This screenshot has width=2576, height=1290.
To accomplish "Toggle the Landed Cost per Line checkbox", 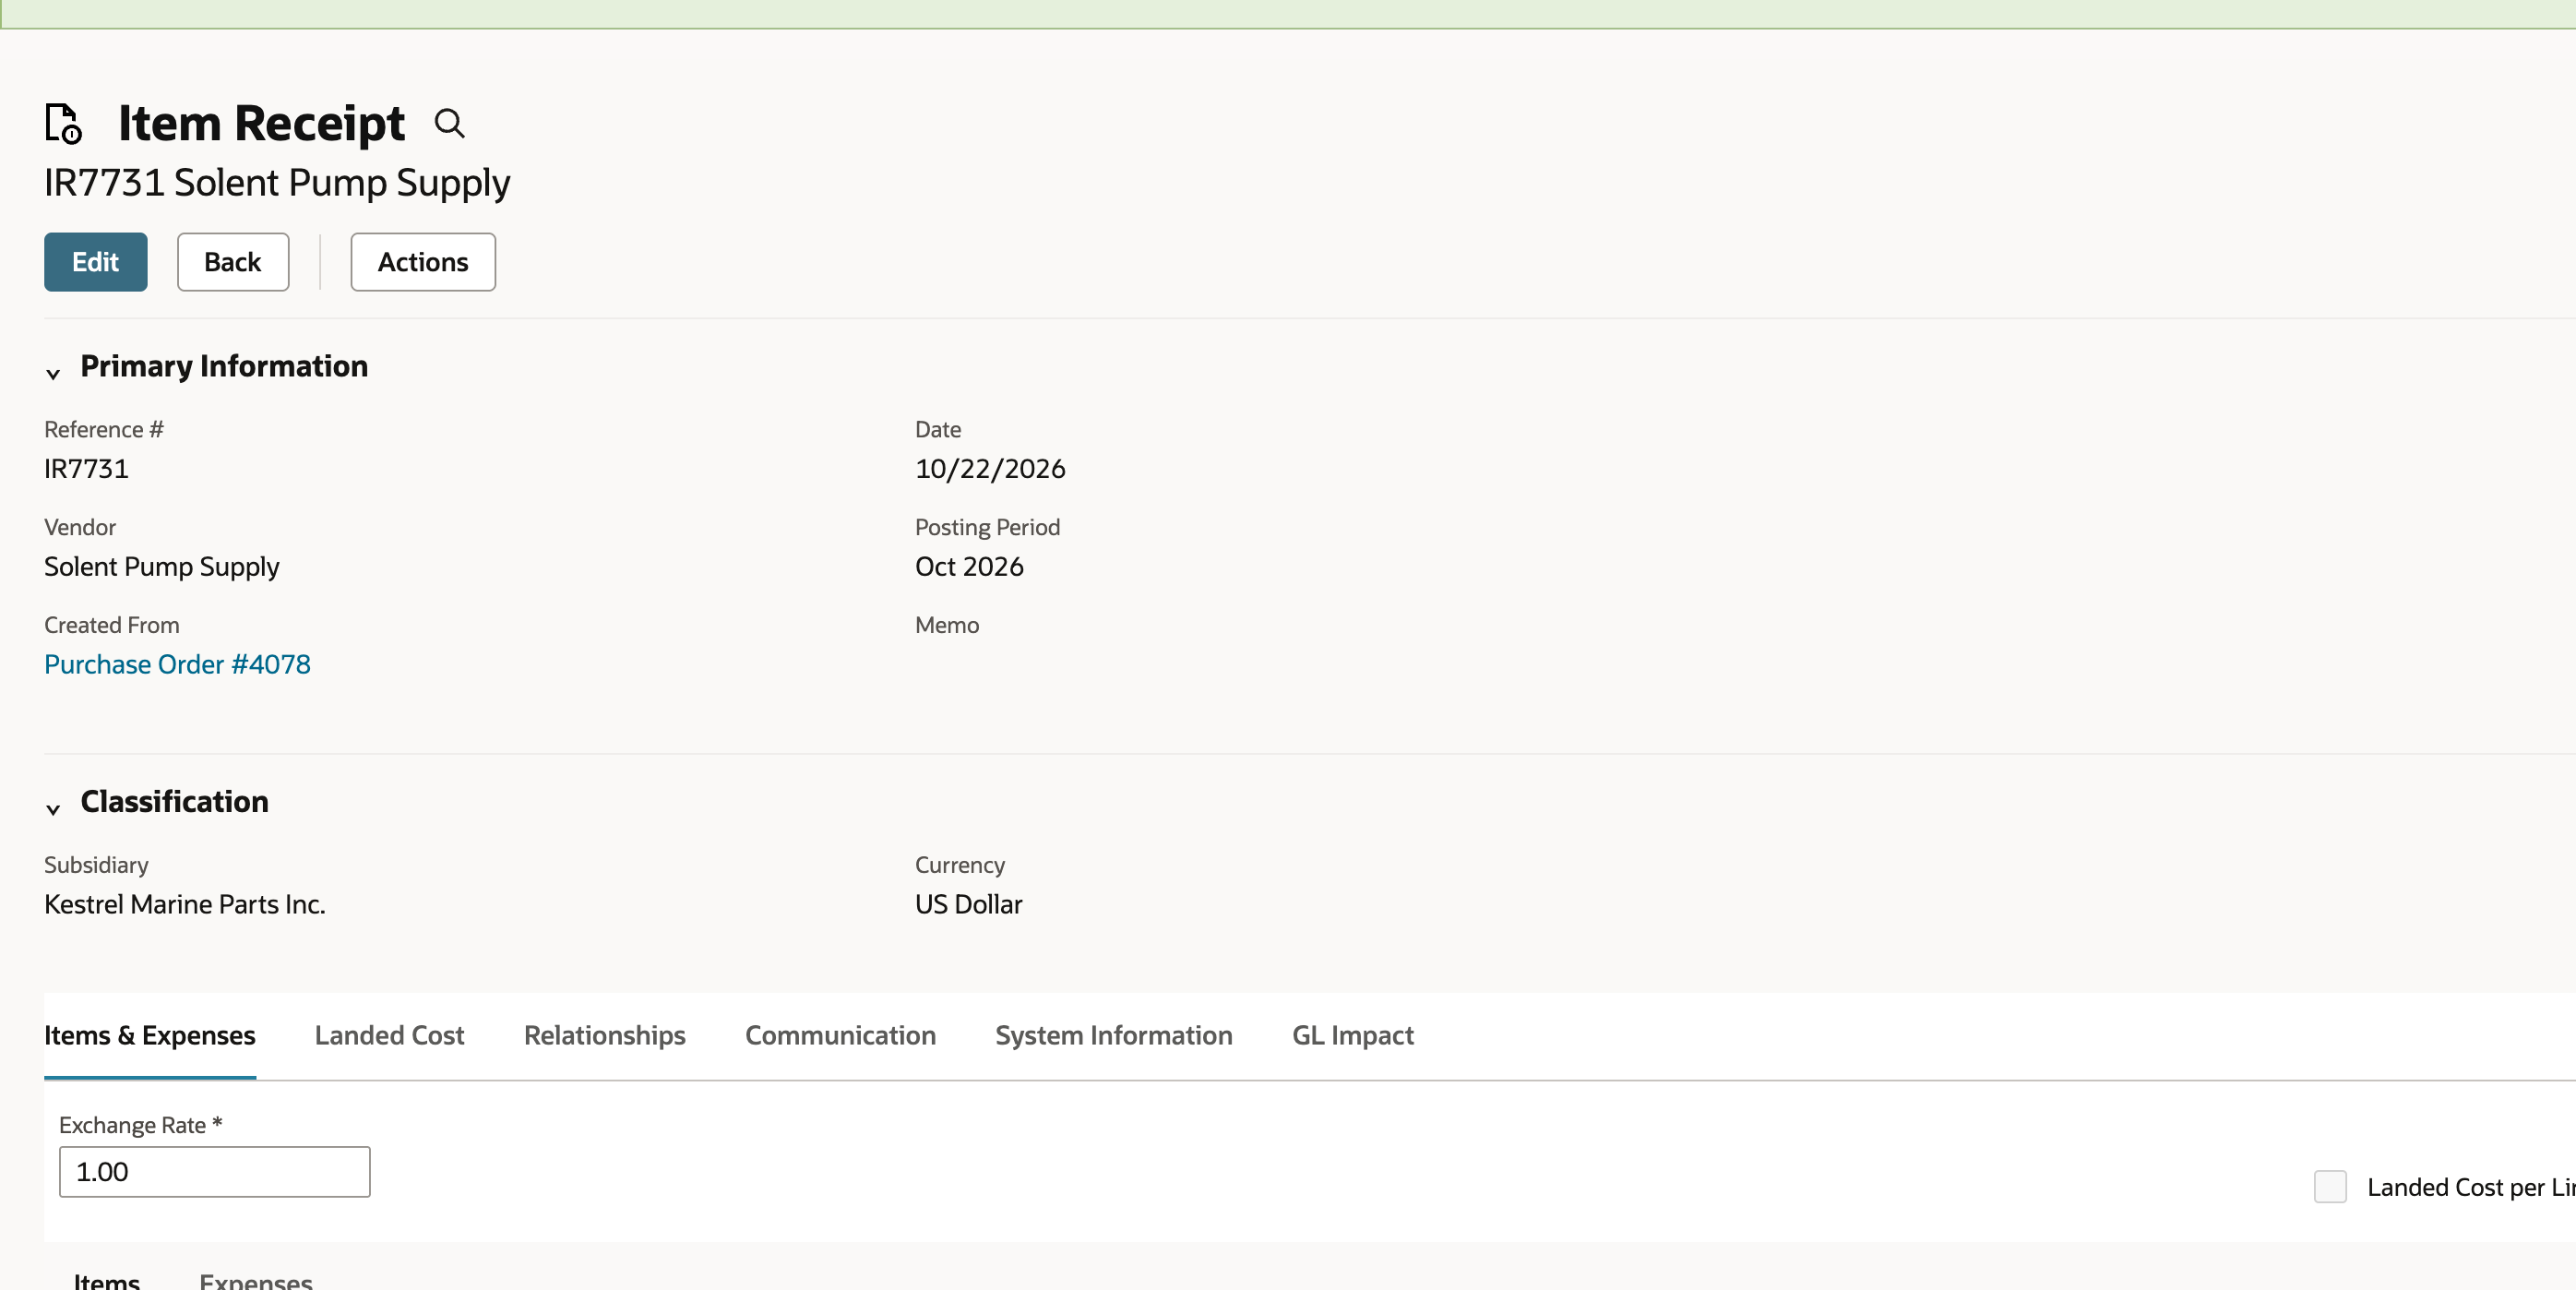I will [2330, 1186].
